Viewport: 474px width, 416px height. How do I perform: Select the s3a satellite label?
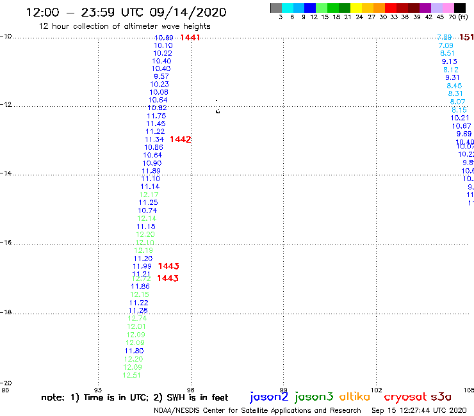[x=441, y=396]
